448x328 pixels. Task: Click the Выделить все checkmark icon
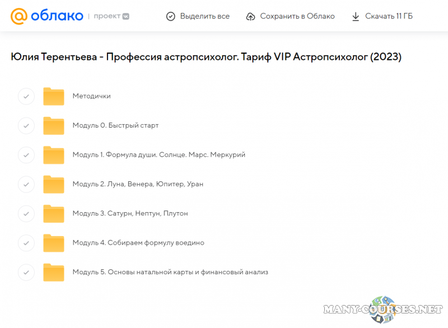click(171, 16)
